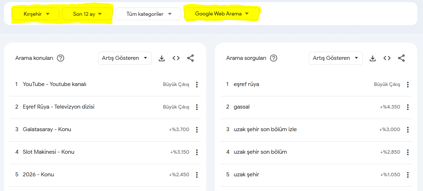Screen dimensions: 423x191
Task: Download the Arama konuları data as CSV
Action: [162, 58]
